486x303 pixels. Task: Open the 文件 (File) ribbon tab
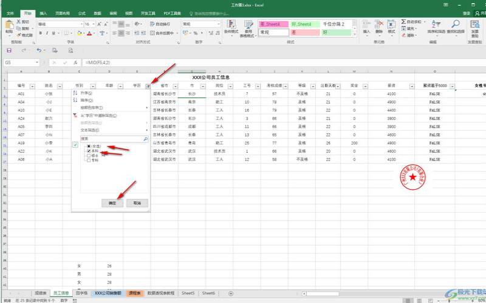[10, 13]
